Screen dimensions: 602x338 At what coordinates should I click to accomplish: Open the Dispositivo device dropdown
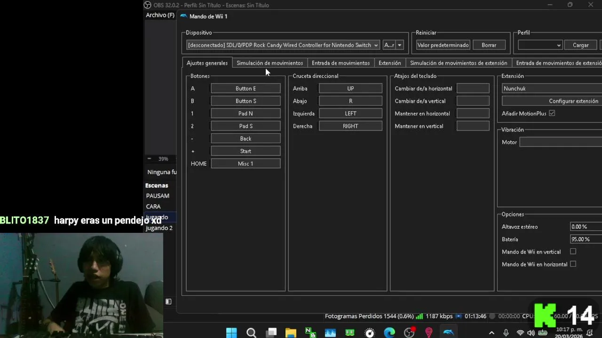(x=283, y=45)
